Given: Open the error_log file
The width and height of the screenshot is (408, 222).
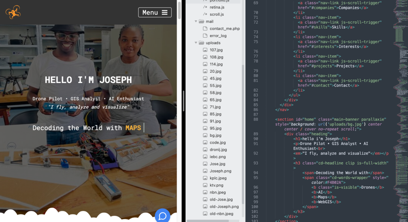Looking at the screenshot, I should 218,36.
